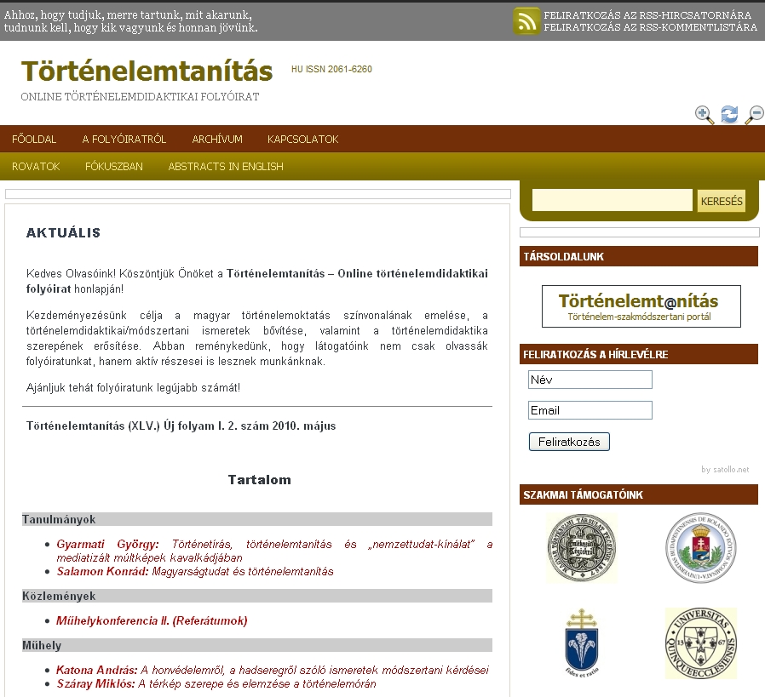Focus the Név newsletter field
The image size is (765, 697).
point(590,380)
